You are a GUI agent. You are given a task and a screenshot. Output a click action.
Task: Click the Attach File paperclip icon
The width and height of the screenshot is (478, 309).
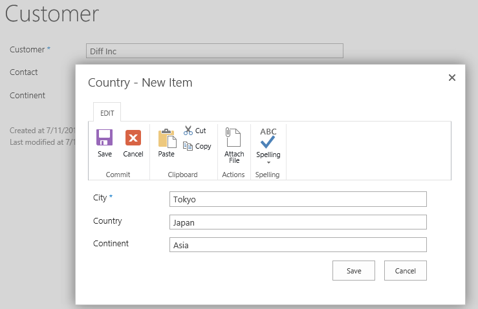coord(234,137)
